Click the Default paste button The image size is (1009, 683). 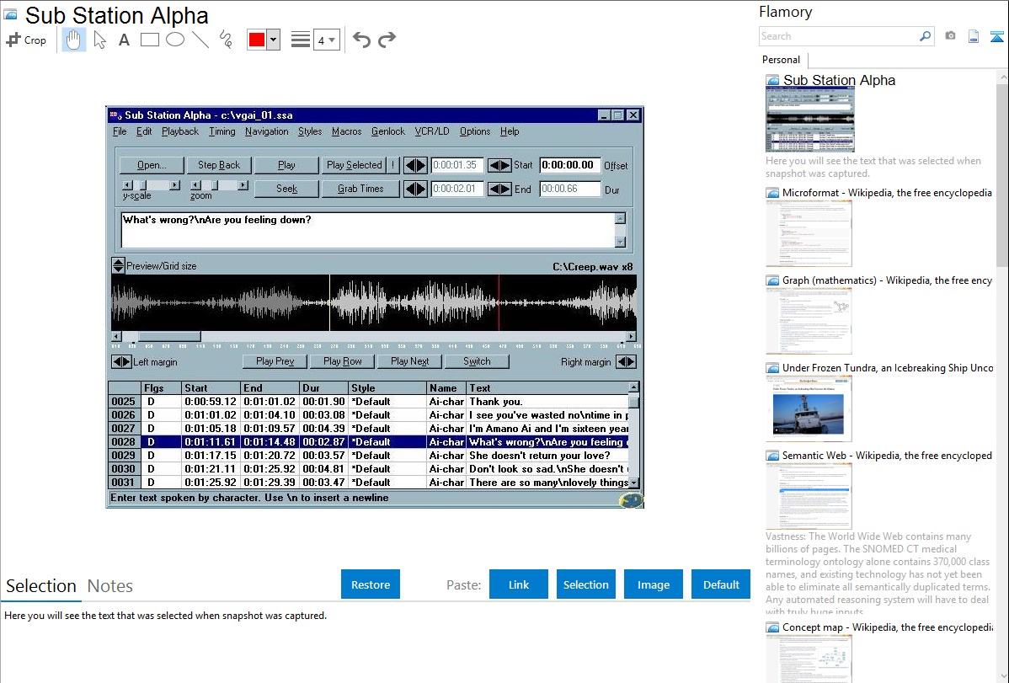721,584
